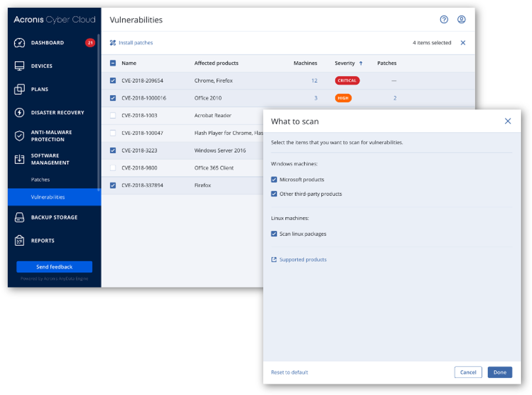Viewport: 532px width, 395px height.
Task: Click the Software Management download icon
Action: (x=19, y=159)
